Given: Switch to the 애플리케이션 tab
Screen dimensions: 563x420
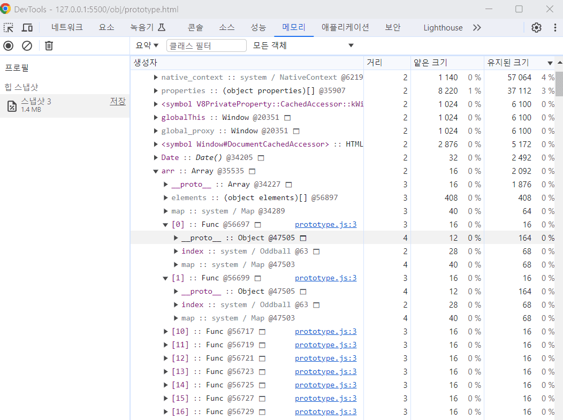Looking at the screenshot, I should click(x=345, y=28).
